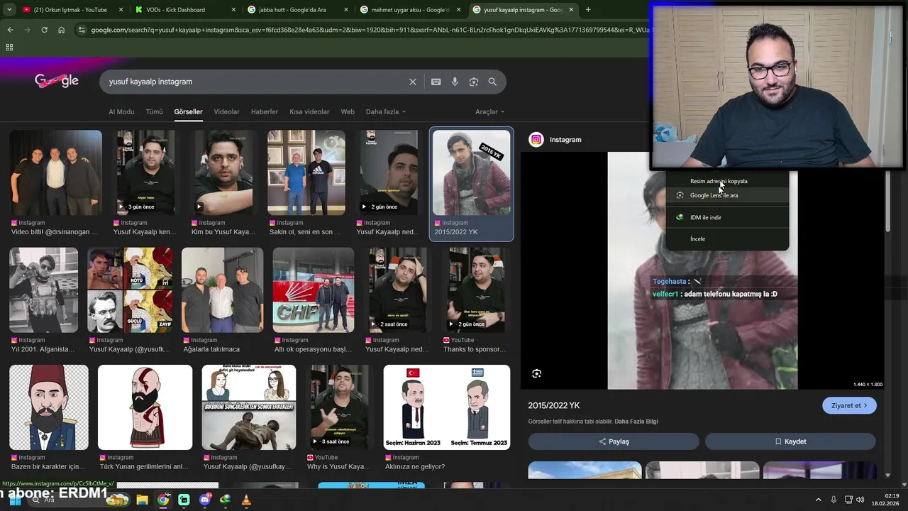Close the Orkun Işıtmak YouTube tab
The width and height of the screenshot is (908, 511).
pos(121,10)
